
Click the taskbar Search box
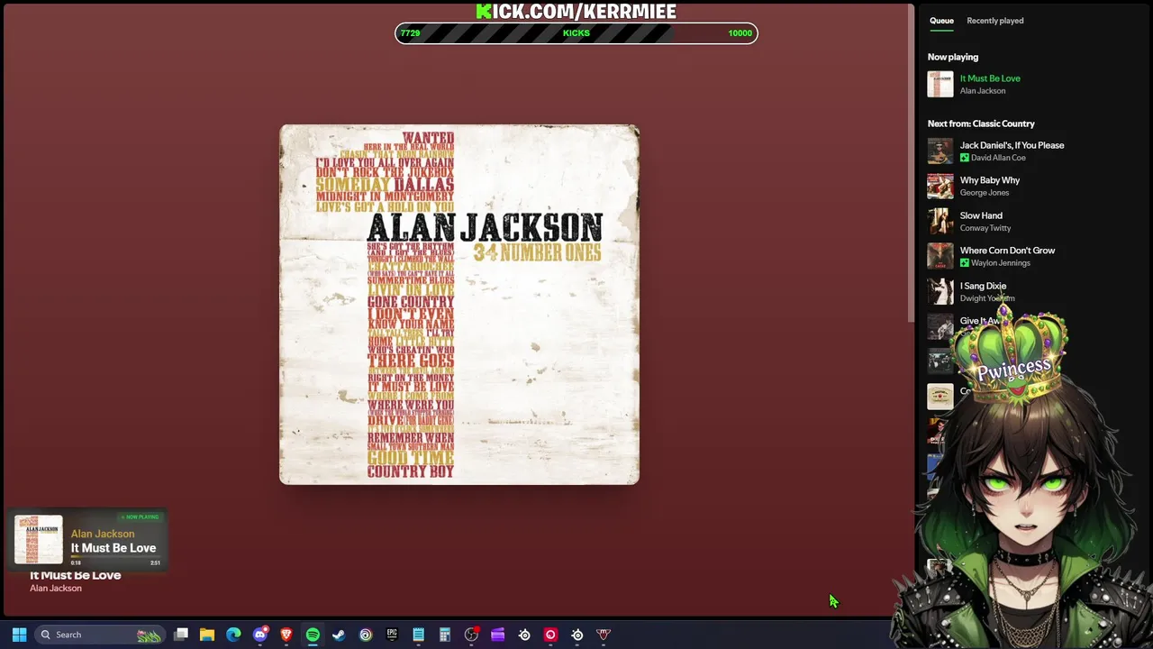click(x=100, y=635)
